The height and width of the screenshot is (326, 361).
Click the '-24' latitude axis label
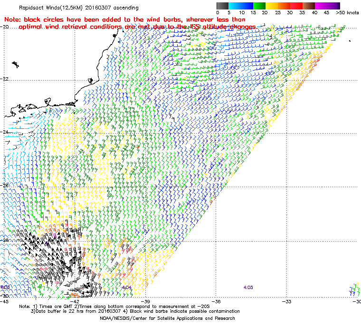tap(5, 132)
